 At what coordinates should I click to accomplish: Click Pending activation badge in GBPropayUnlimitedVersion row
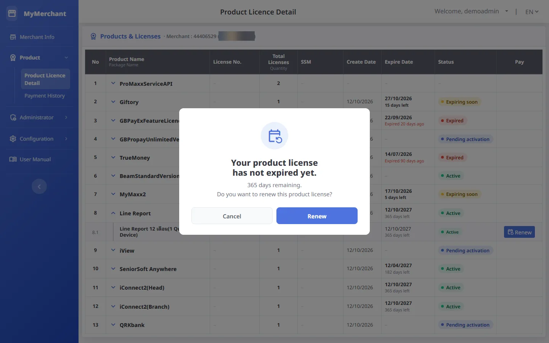pos(466,139)
